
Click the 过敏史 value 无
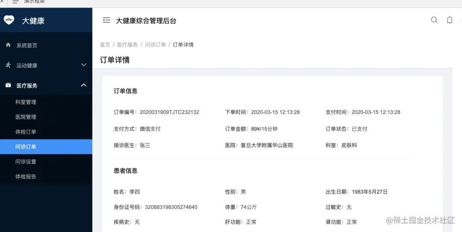[x=349, y=207]
